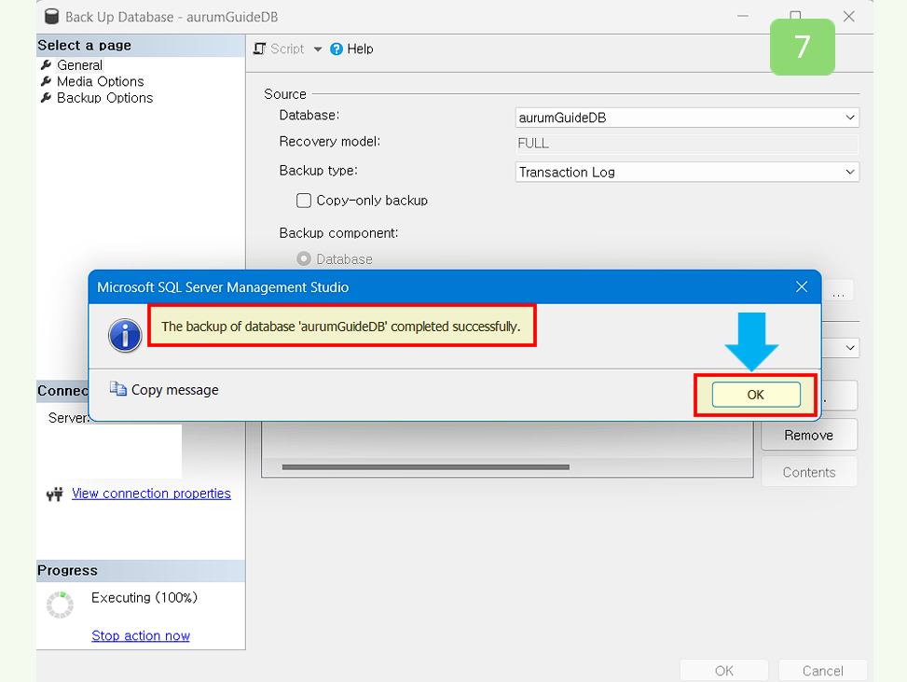The height and width of the screenshot is (682, 907).
Task: Minimize the Back Up Database window
Action: tap(743, 16)
